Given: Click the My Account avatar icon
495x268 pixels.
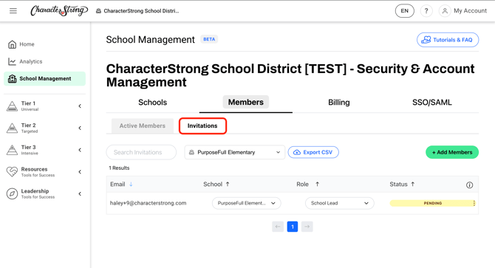Looking at the screenshot, I should click(445, 11).
